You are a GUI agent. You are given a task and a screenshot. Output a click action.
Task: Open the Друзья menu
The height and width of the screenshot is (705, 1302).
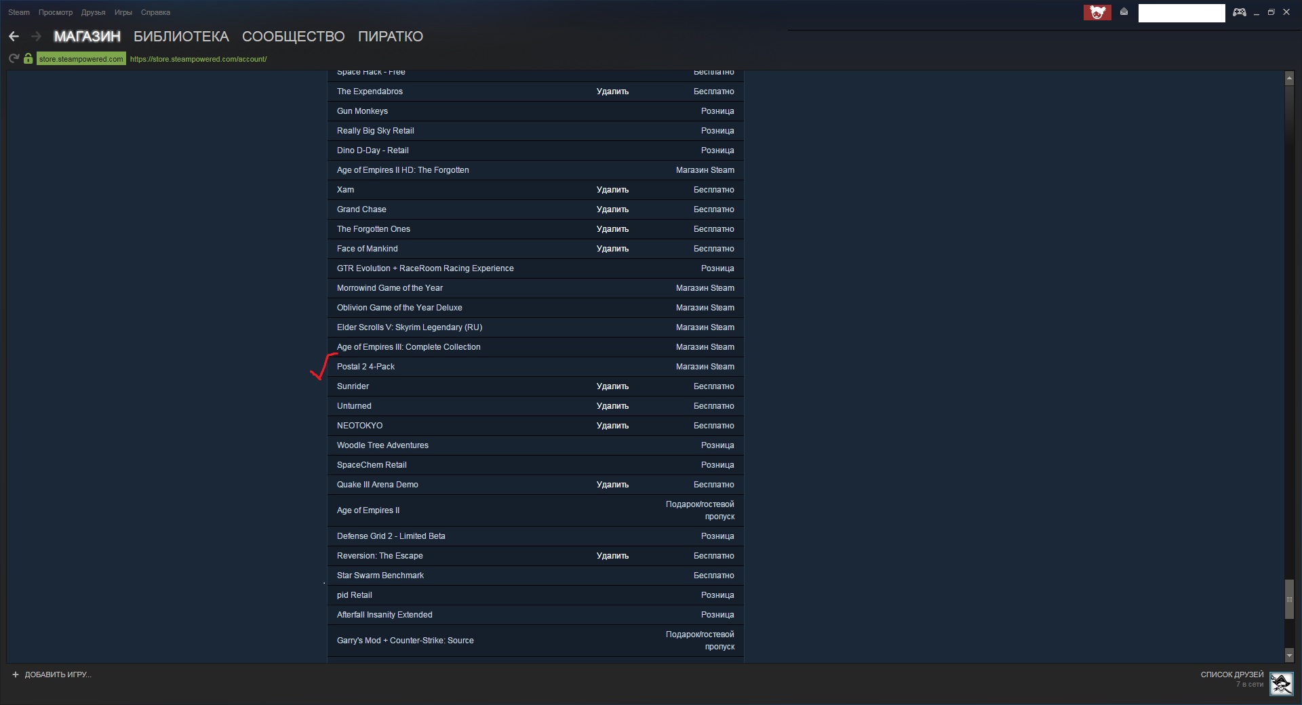[93, 12]
